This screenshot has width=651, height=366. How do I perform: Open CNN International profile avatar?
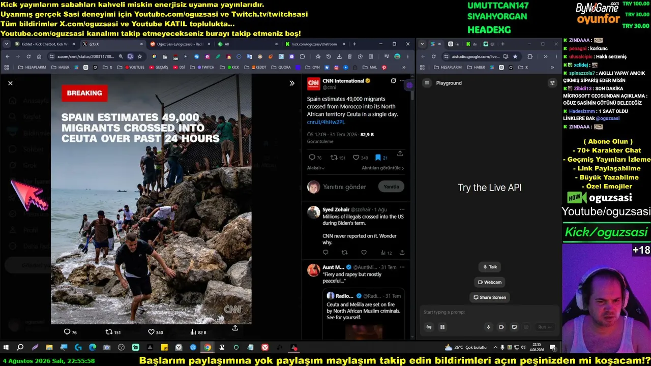(x=313, y=84)
